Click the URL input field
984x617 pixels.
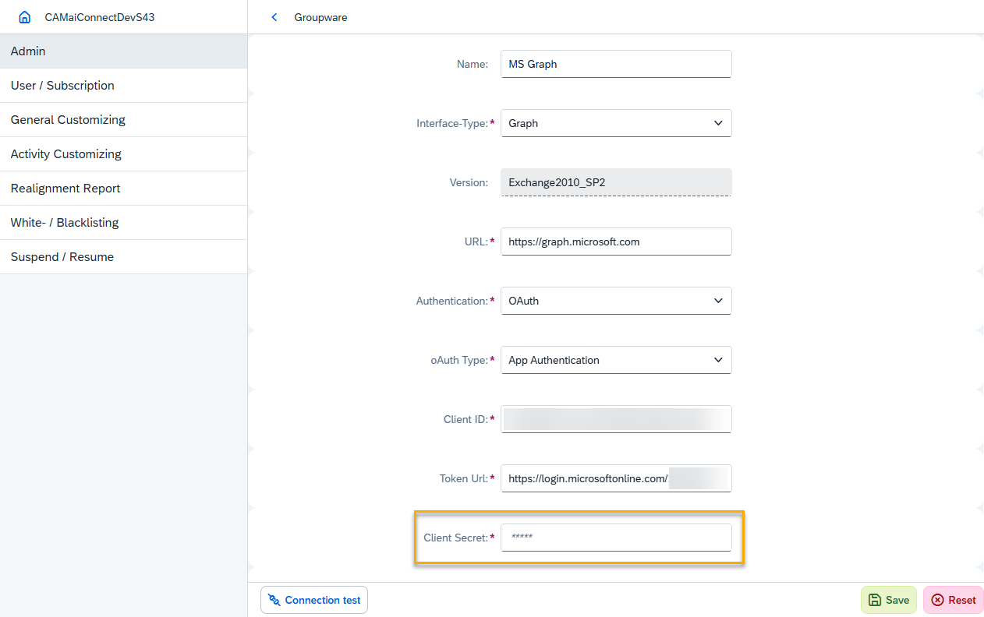[616, 242]
